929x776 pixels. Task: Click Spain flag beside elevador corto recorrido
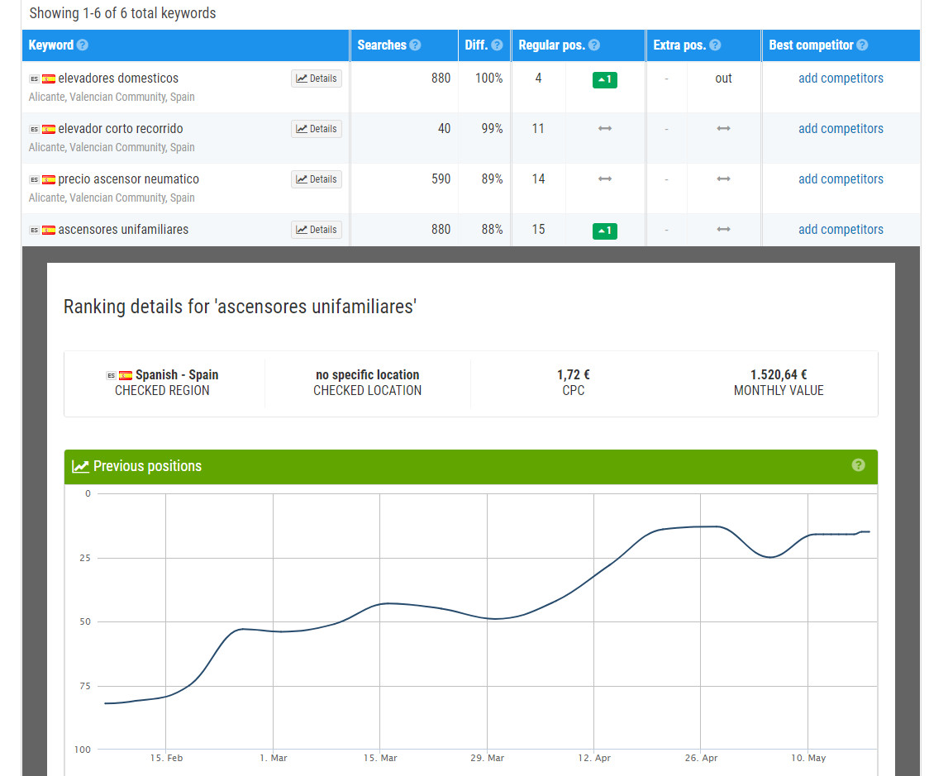tap(49, 129)
